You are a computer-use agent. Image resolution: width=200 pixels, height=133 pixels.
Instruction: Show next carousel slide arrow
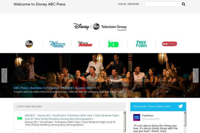coord(196,75)
